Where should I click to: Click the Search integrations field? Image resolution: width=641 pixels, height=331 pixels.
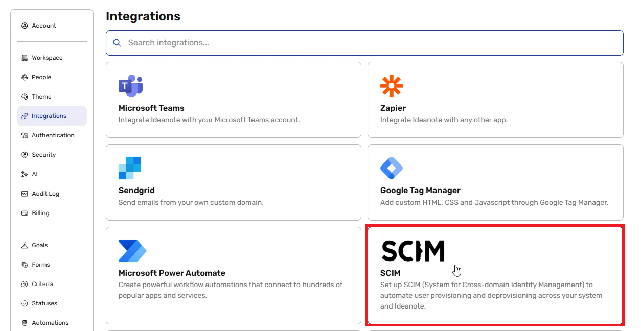[364, 43]
